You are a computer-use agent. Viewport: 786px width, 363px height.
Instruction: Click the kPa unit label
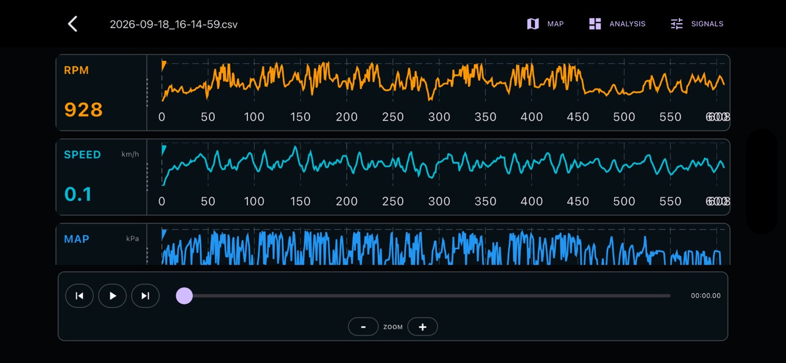[132, 239]
